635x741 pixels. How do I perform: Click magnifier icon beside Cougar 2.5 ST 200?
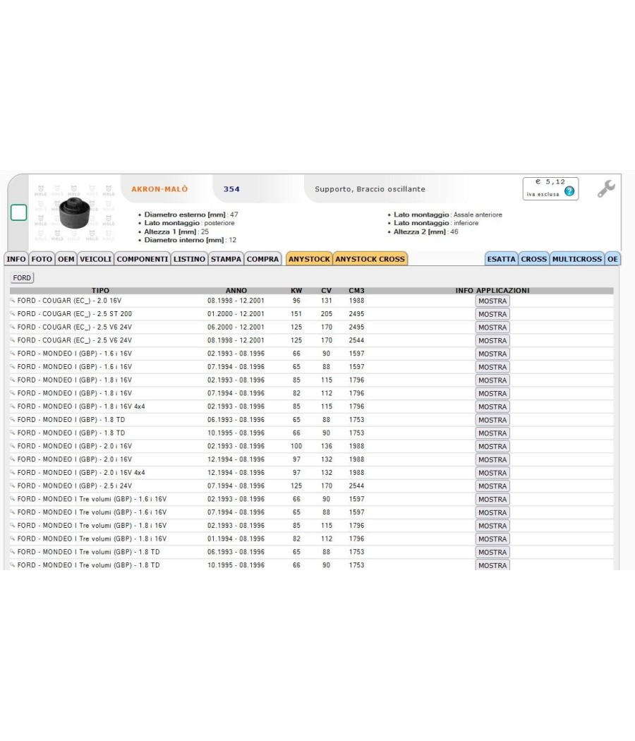[x=12, y=314]
